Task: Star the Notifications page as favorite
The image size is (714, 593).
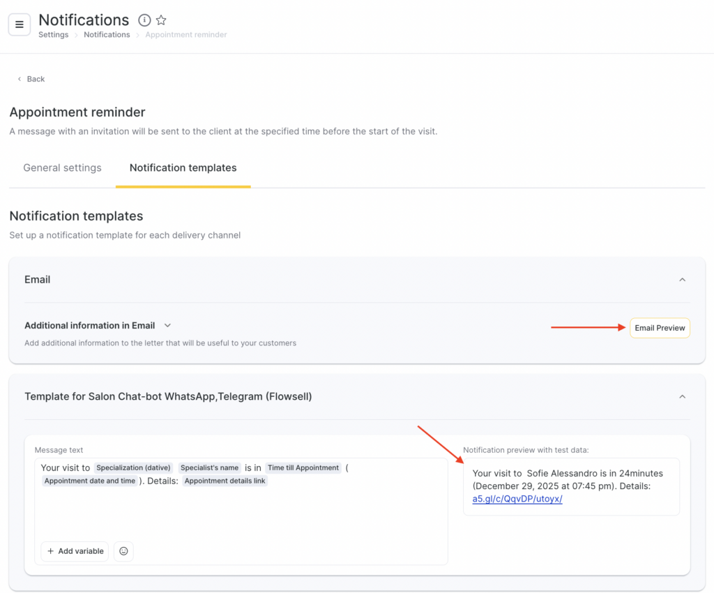Action: (x=161, y=20)
